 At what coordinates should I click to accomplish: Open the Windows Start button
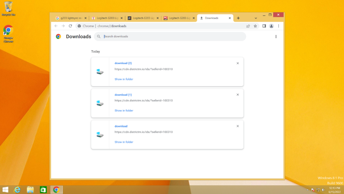pyautogui.click(x=5, y=190)
